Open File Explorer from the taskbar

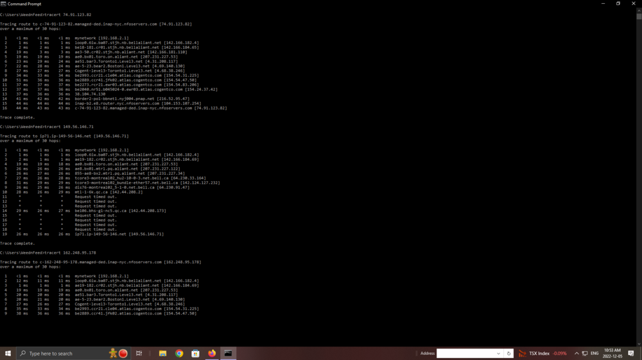163,354
